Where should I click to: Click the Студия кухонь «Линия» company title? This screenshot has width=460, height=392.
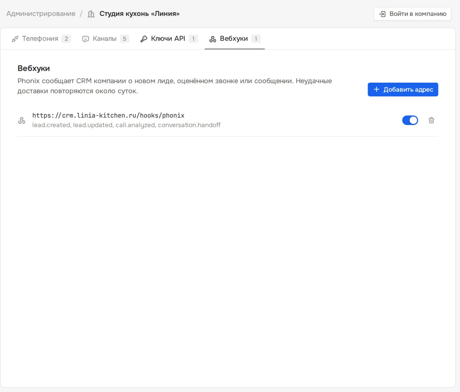pyautogui.click(x=139, y=14)
